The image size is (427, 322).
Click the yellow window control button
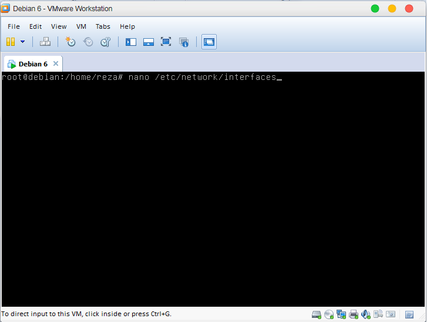[392, 9]
